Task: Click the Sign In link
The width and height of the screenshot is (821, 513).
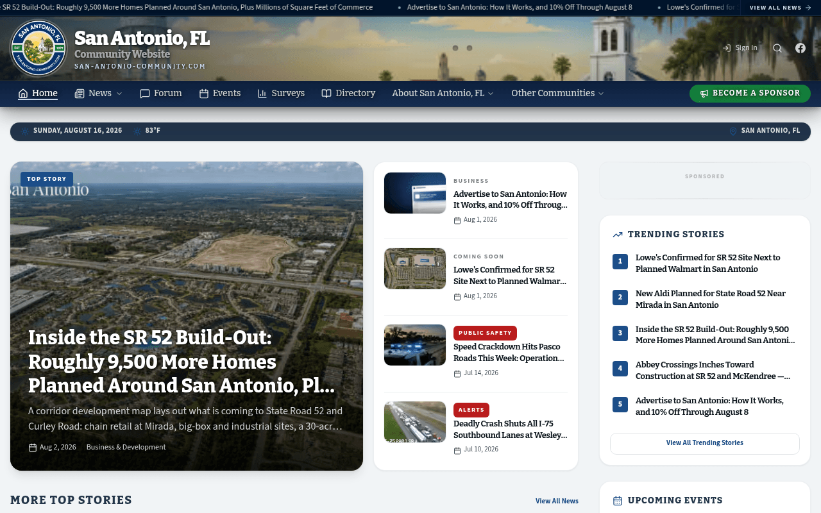Action: 740,48
